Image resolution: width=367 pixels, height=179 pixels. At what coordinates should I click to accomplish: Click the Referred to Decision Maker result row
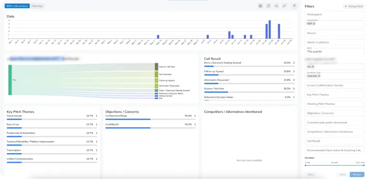pos(249,99)
